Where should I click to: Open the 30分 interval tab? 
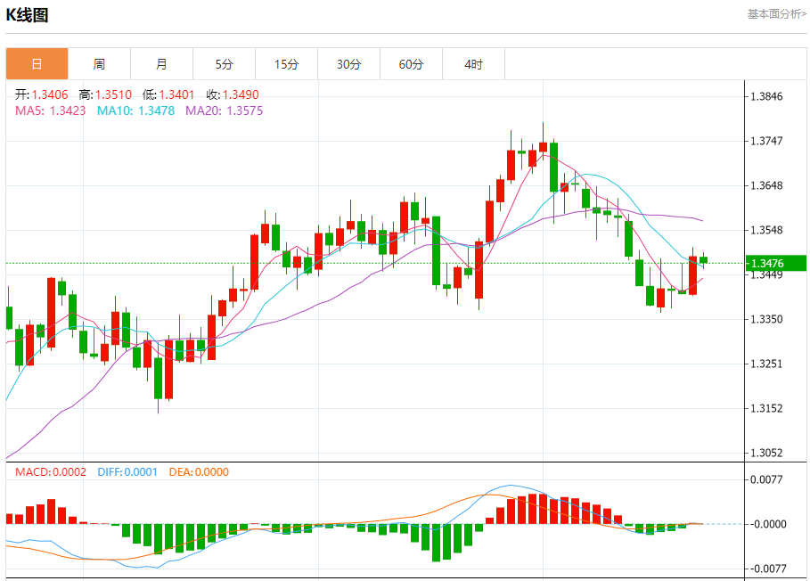(x=348, y=64)
